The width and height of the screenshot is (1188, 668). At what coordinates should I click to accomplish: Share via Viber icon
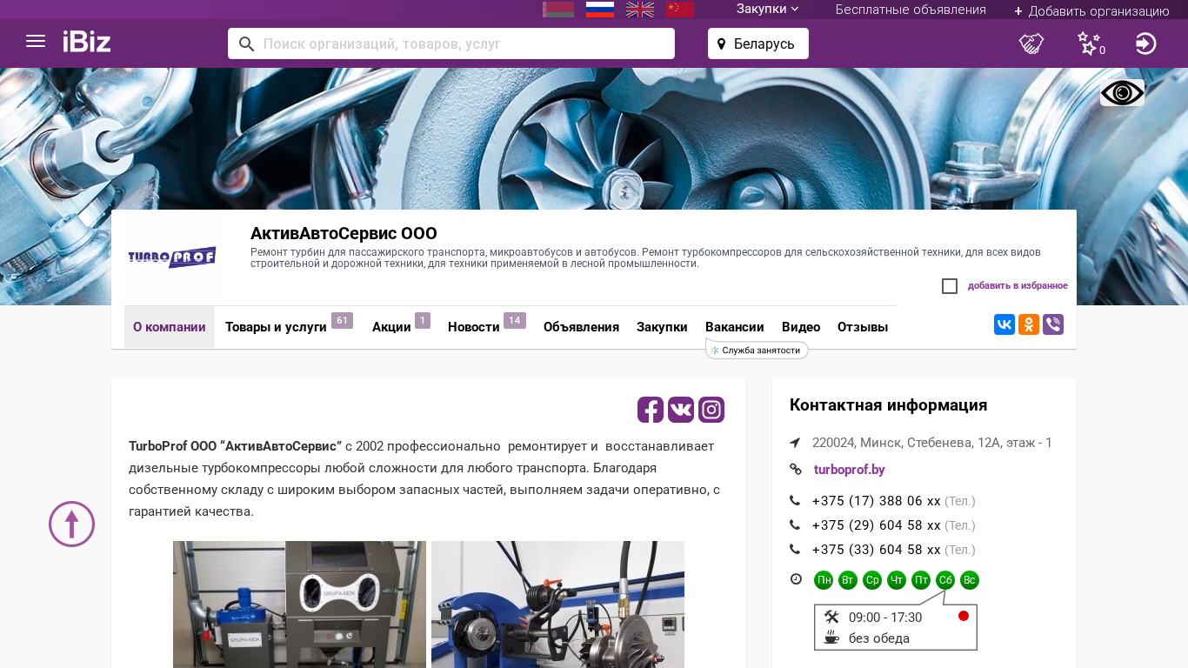pos(1053,324)
